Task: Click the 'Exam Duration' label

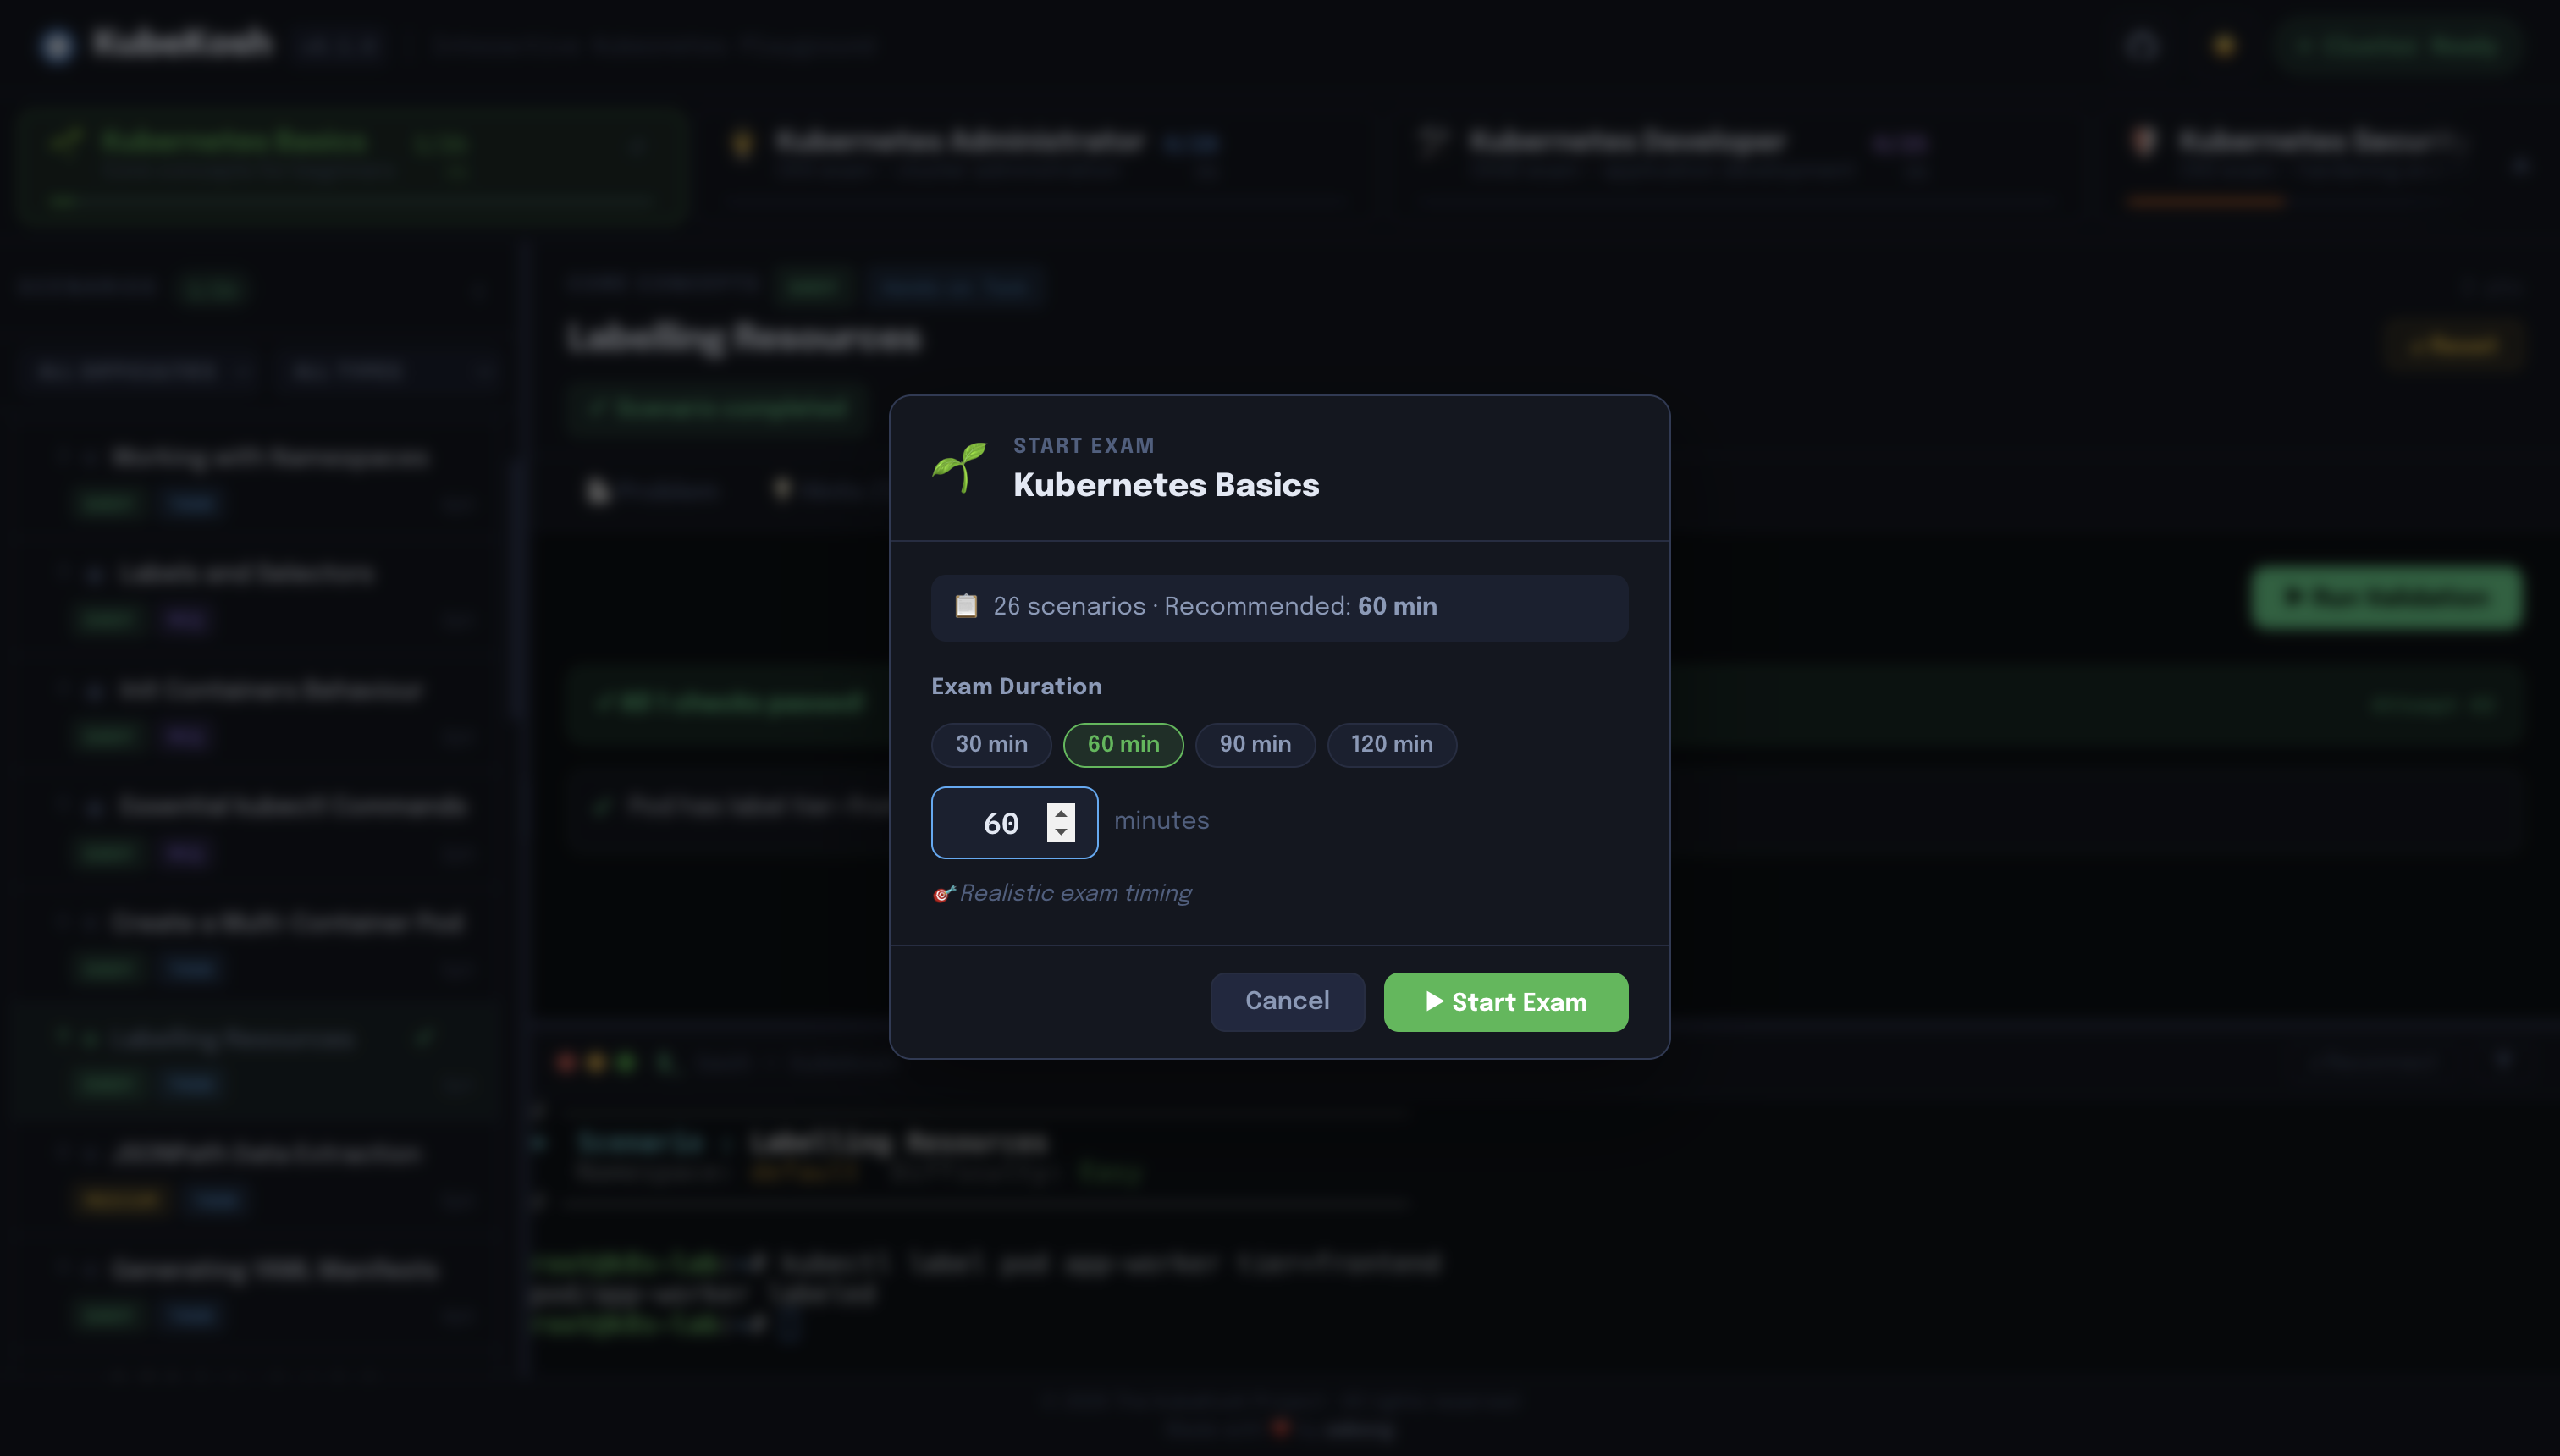Action: (1016, 687)
